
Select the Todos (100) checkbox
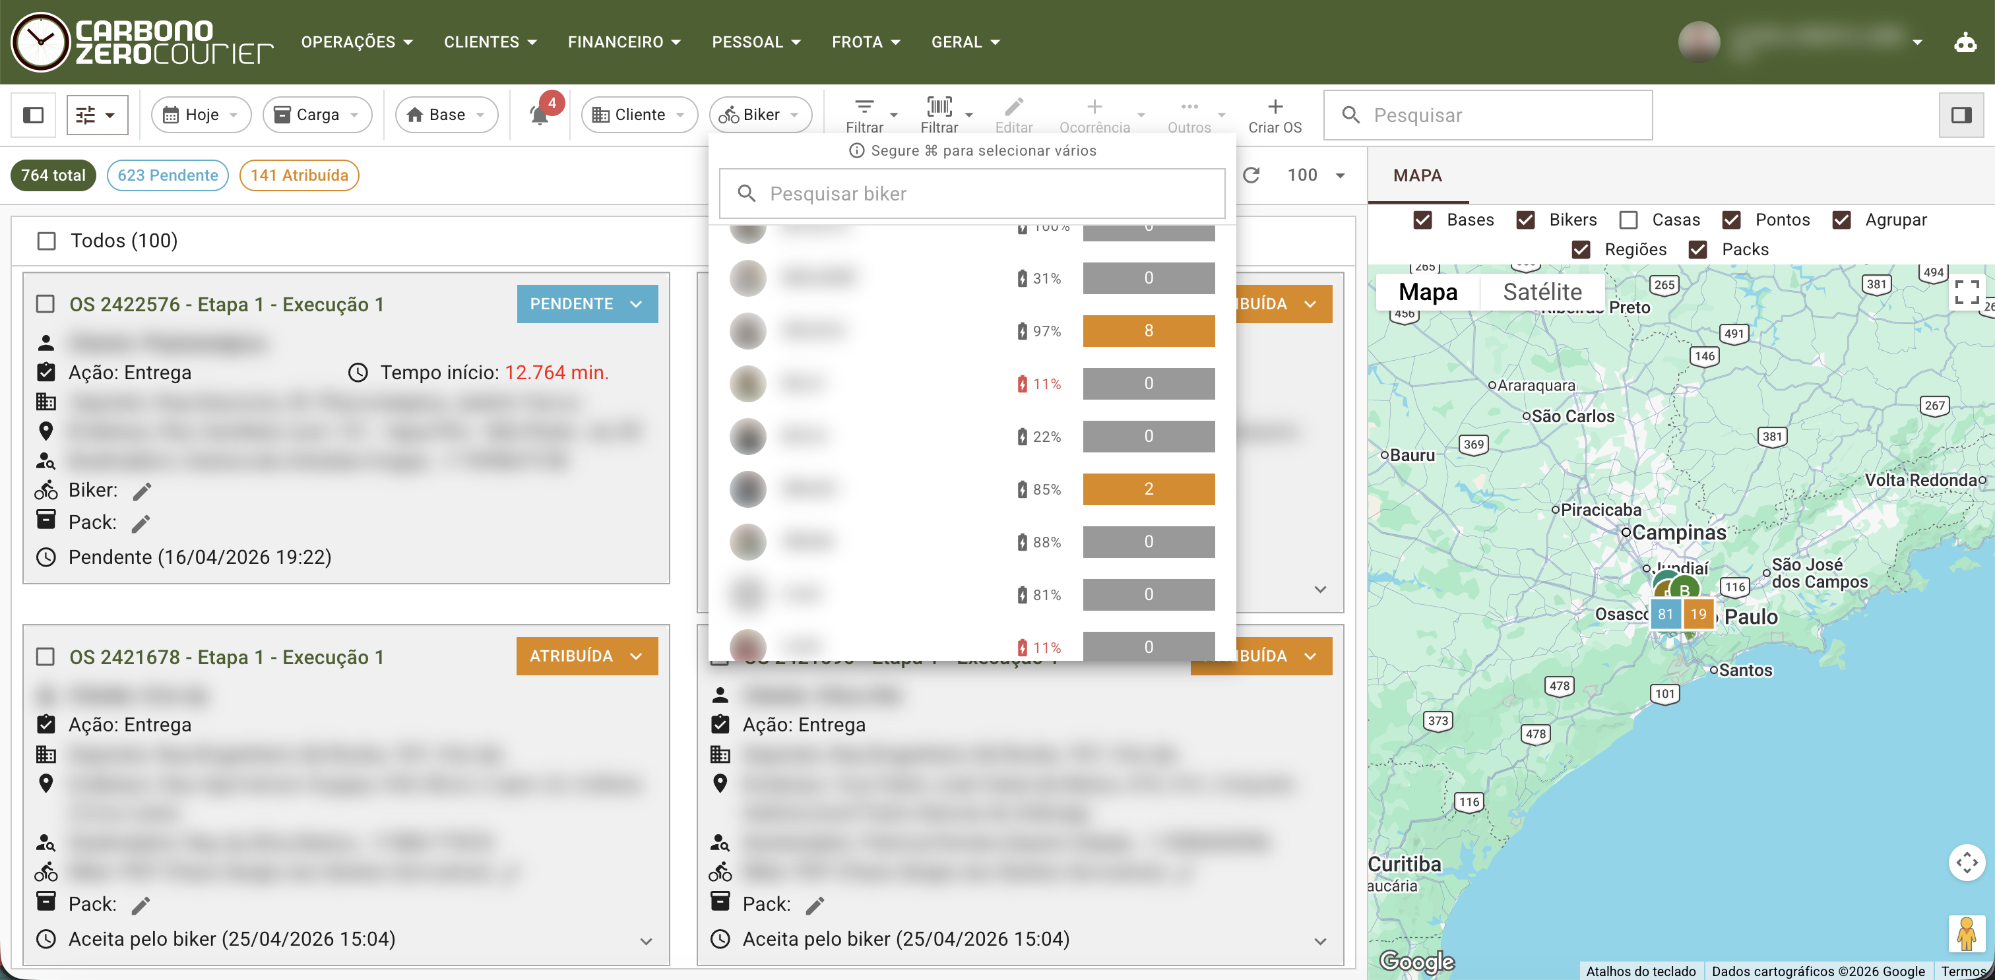pos(46,241)
